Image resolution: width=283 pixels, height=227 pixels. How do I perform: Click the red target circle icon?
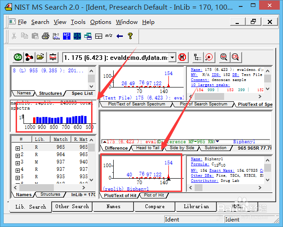coord(209,57)
